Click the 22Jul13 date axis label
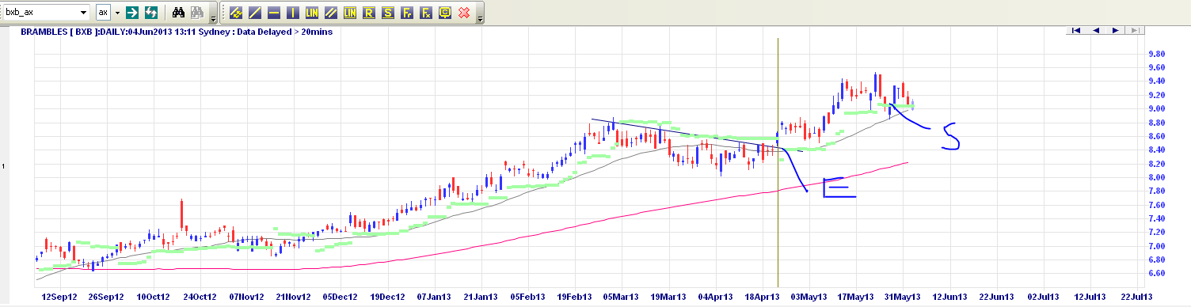The width and height of the screenshot is (1191, 307). [1136, 297]
